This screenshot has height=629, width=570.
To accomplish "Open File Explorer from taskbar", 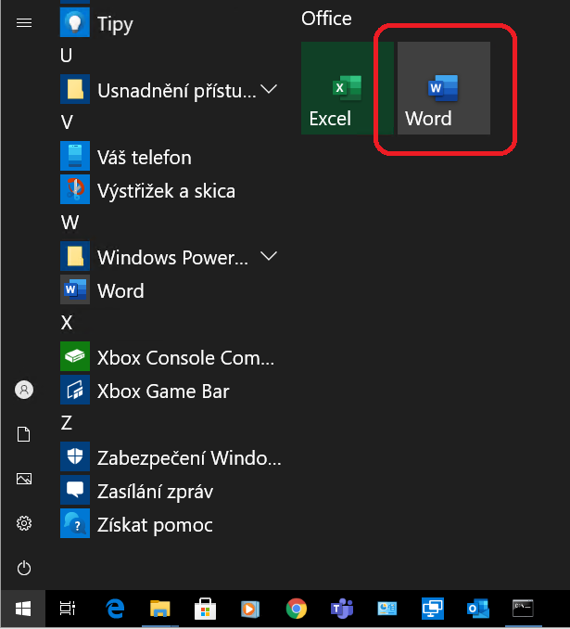I will (160, 609).
